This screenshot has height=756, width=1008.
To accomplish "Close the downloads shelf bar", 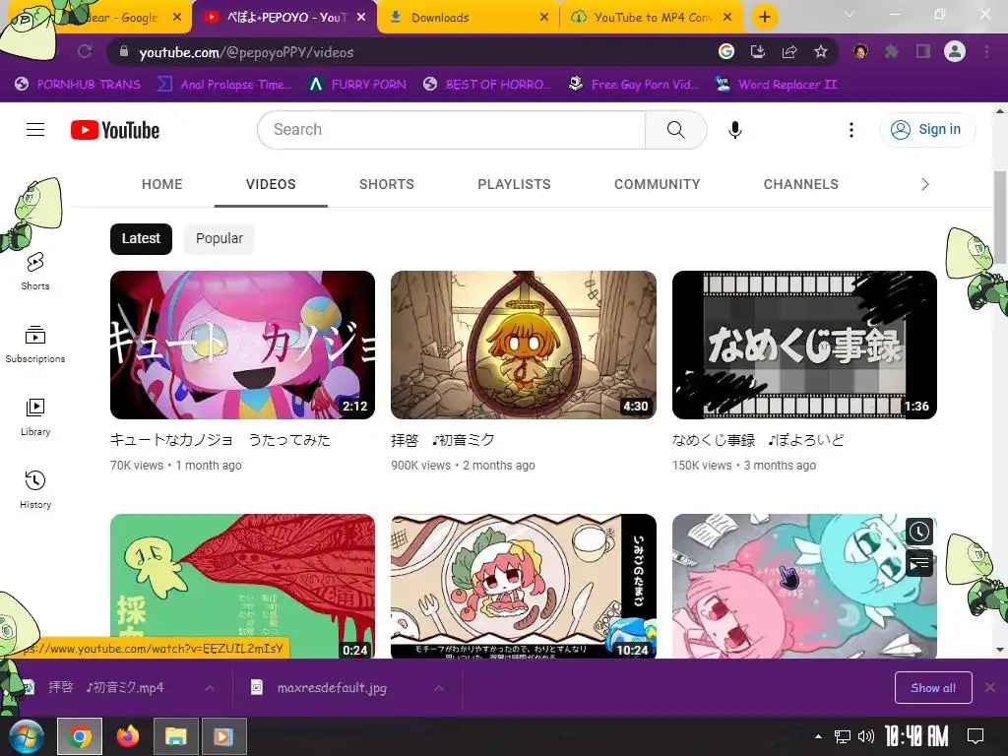I will (x=990, y=688).
